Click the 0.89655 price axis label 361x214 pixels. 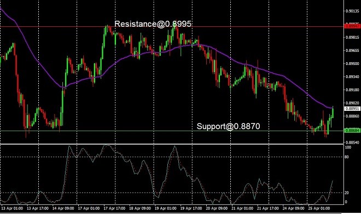tap(352, 50)
